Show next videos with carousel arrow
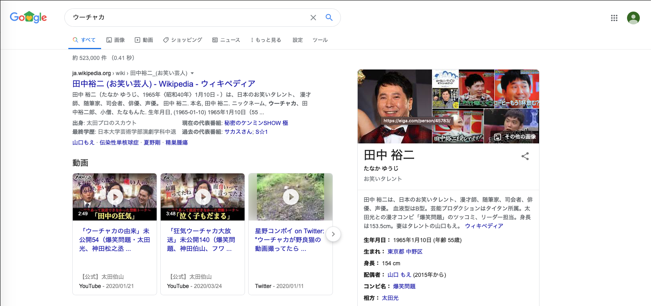 pyautogui.click(x=333, y=234)
